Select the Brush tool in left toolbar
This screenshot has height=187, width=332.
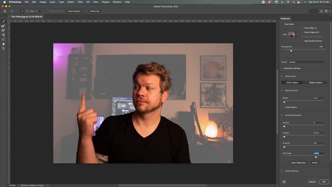point(4,30)
